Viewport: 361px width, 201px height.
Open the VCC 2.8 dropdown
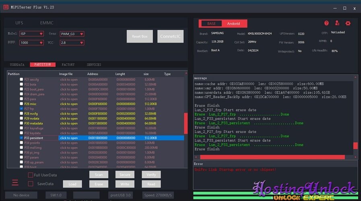(x=72, y=43)
